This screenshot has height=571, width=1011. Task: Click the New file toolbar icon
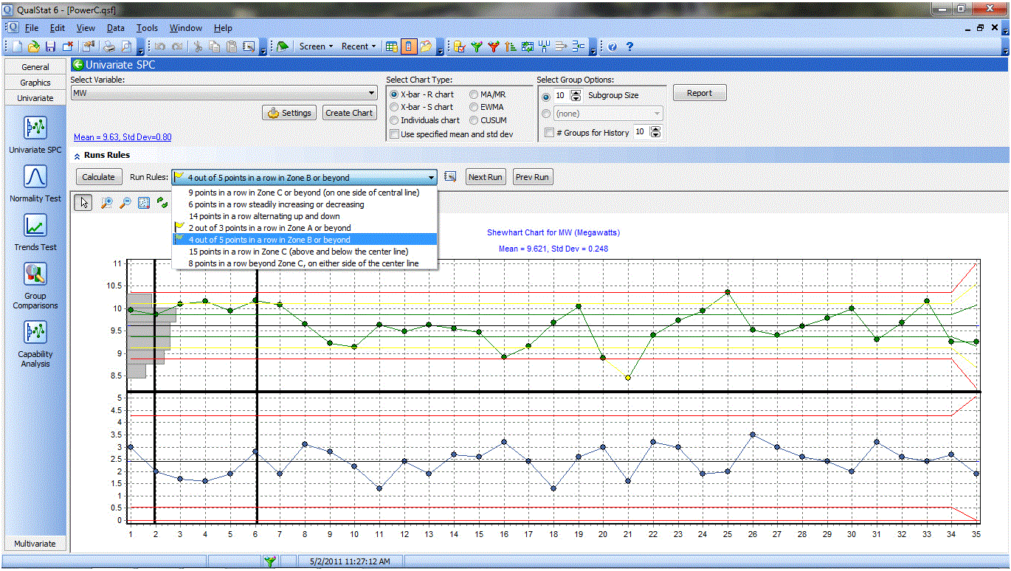(x=17, y=46)
